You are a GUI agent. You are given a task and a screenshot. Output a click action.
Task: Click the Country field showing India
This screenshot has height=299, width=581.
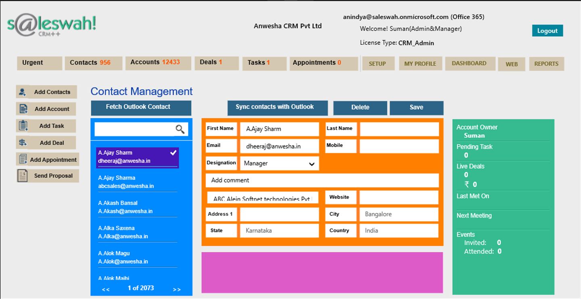click(x=399, y=230)
